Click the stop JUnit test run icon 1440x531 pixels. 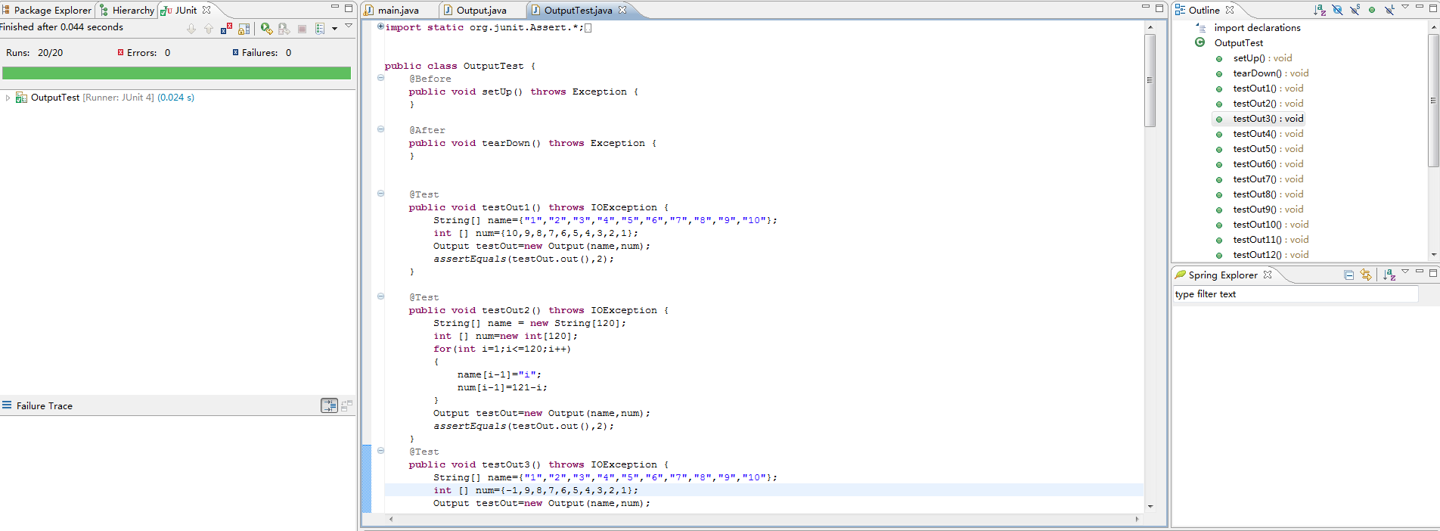point(302,29)
